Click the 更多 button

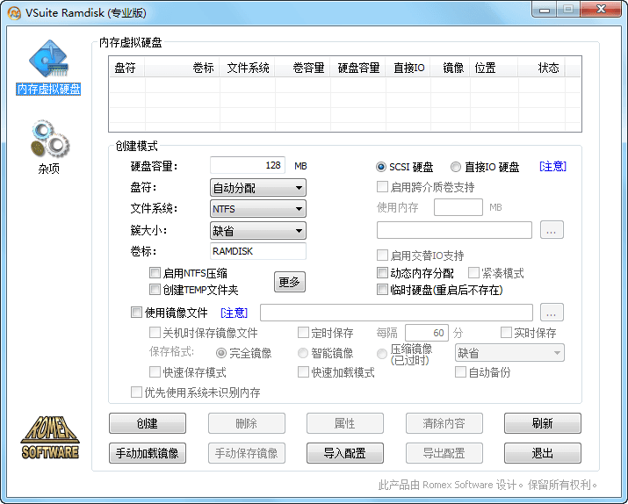[289, 282]
